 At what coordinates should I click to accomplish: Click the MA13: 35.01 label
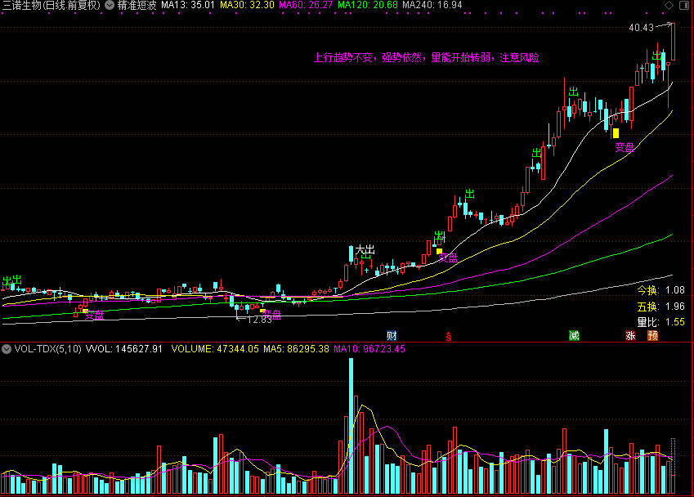(x=188, y=5)
